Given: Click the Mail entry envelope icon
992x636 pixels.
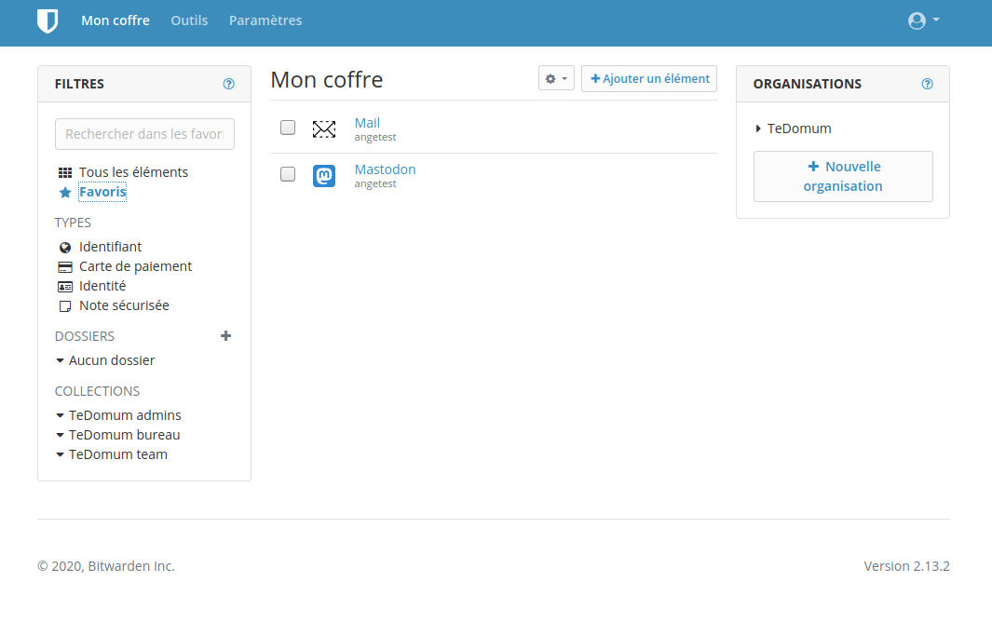Looking at the screenshot, I should (324, 129).
